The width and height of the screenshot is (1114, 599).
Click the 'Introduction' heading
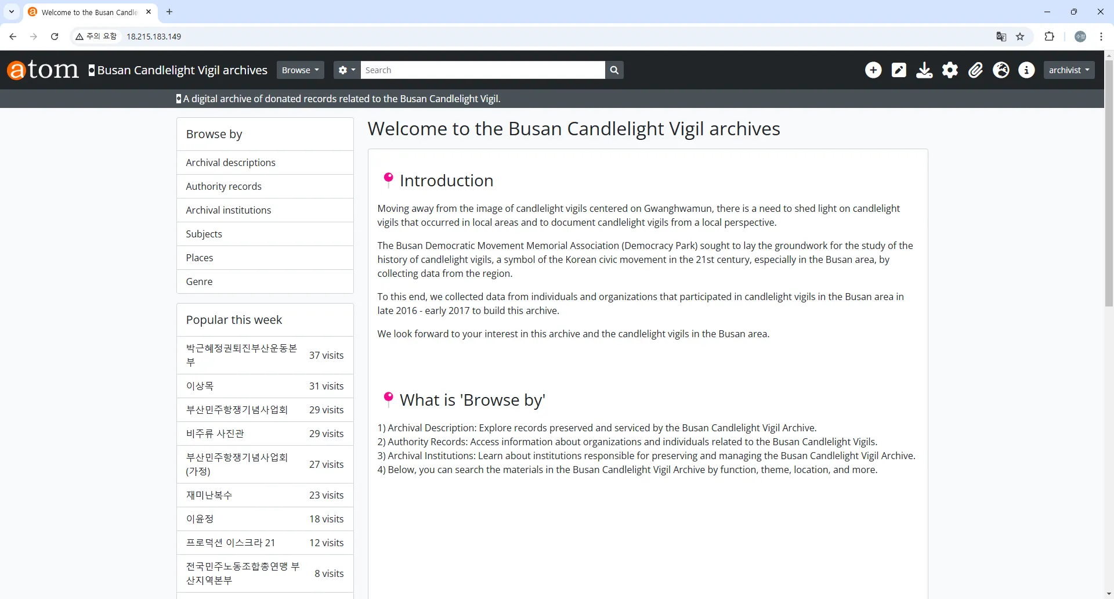click(446, 181)
